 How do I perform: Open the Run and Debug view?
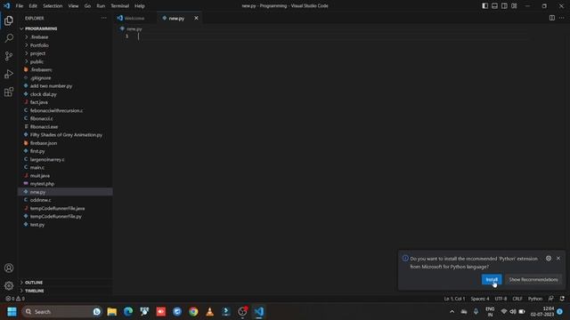click(9, 74)
